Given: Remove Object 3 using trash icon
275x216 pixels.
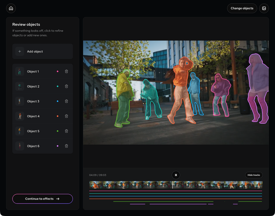Looking at the screenshot, I should coord(66,101).
